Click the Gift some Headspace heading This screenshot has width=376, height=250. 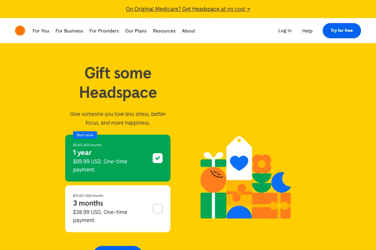[118, 83]
